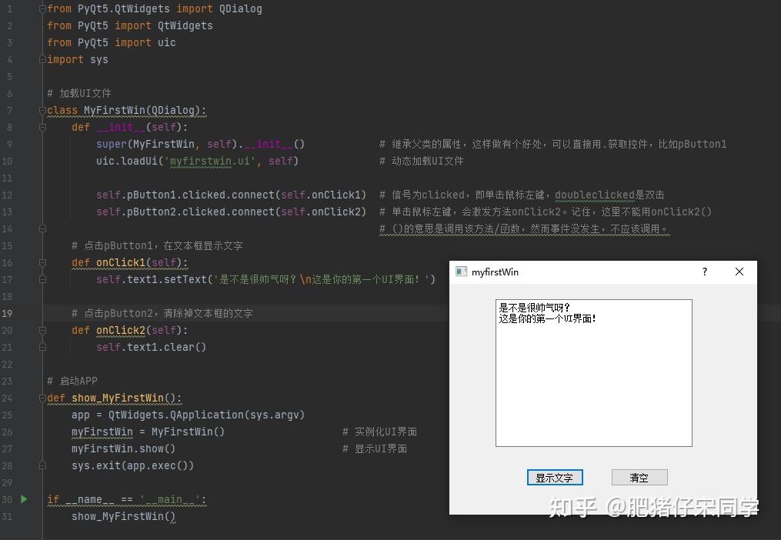This screenshot has width=781, height=540.
Task: Open context help with the ? button
Action: point(704,272)
